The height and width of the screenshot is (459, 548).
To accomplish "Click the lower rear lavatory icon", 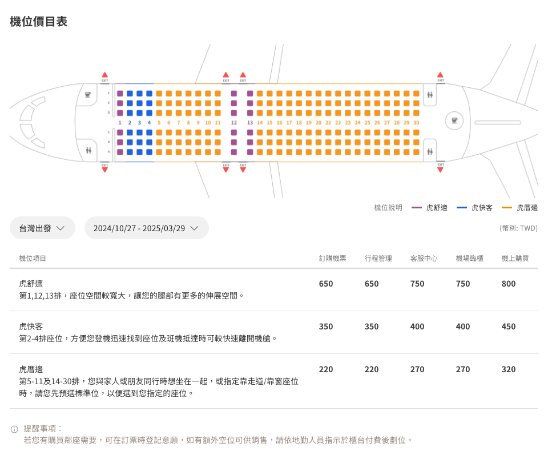I will [x=430, y=151].
